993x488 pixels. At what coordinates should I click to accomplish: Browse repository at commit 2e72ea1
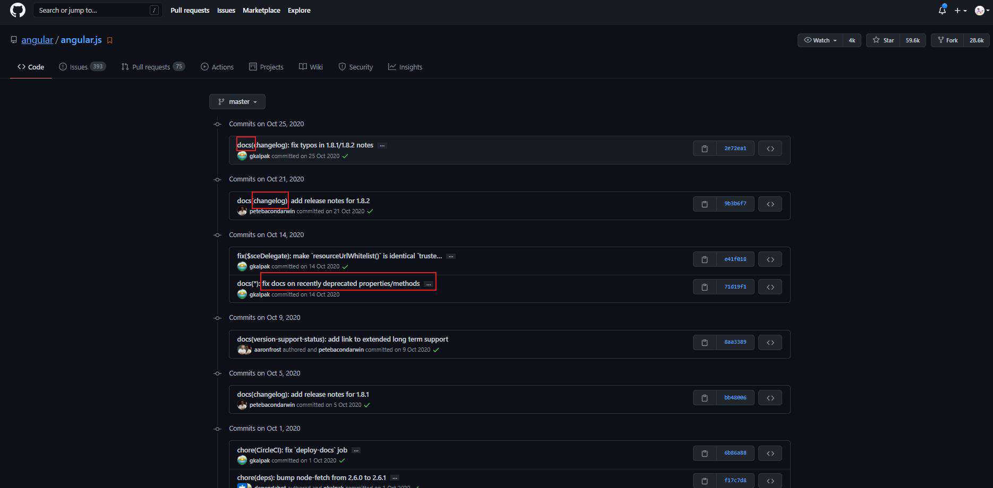(x=770, y=149)
